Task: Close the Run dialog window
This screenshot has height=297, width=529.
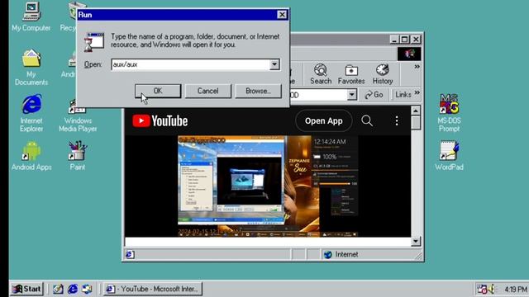Action: (282, 15)
